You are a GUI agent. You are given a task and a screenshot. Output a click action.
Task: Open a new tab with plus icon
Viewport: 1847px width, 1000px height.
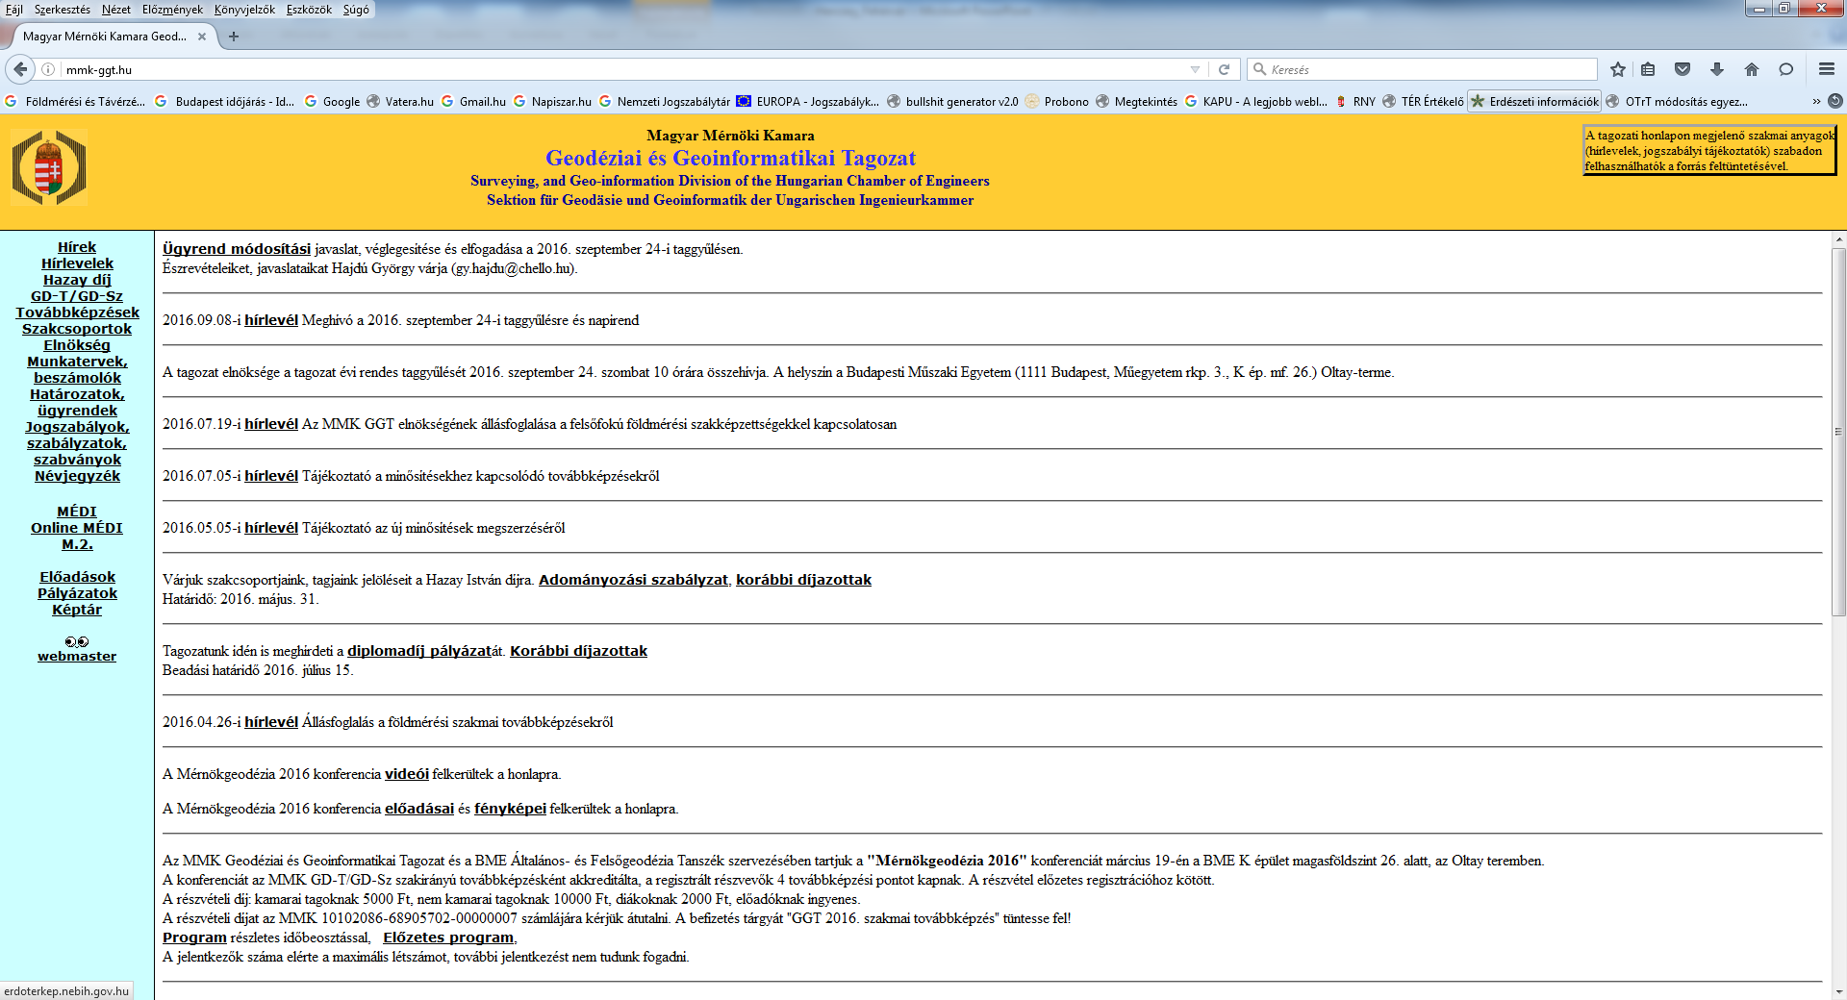click(x=234, y=37)
